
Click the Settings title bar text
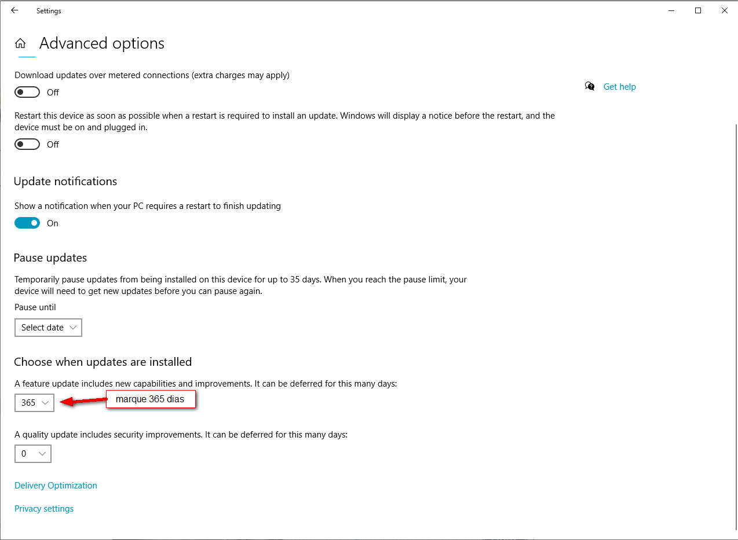tap(49, 11)
